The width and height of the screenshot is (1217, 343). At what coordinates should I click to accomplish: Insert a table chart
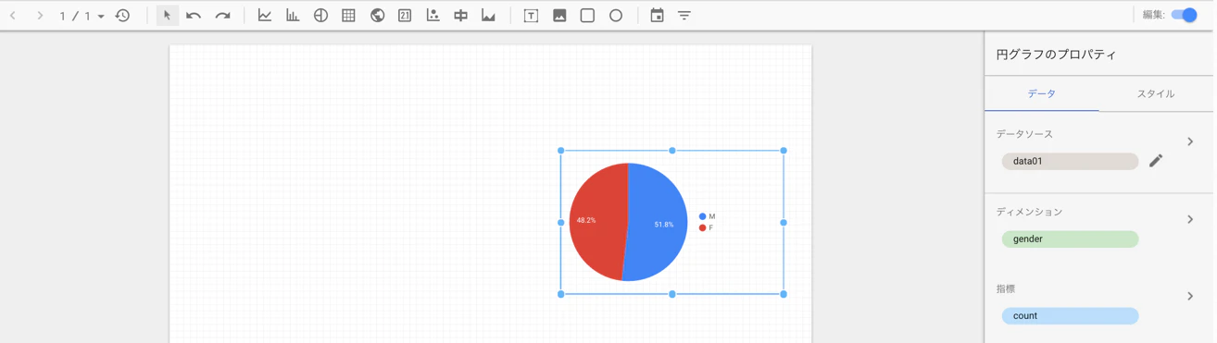tap(348, 16)
